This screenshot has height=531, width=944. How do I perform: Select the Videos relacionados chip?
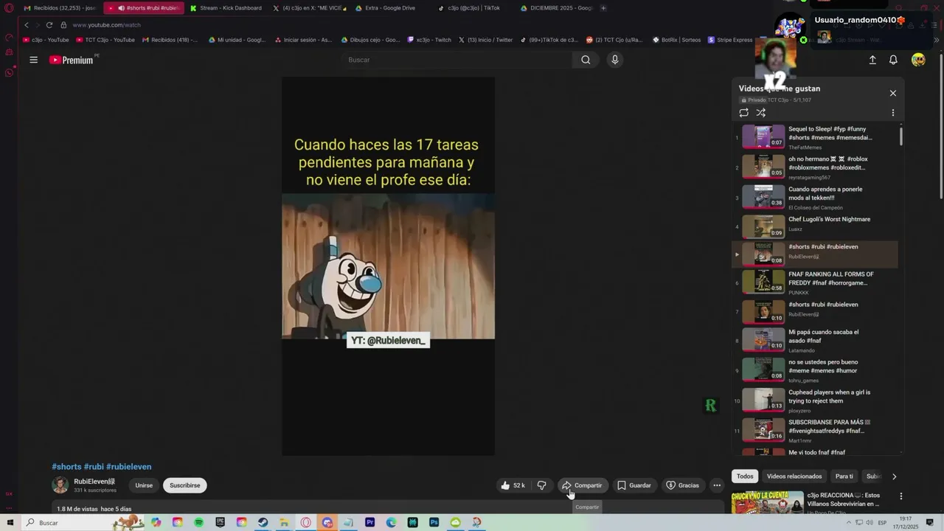click(794, 476)
